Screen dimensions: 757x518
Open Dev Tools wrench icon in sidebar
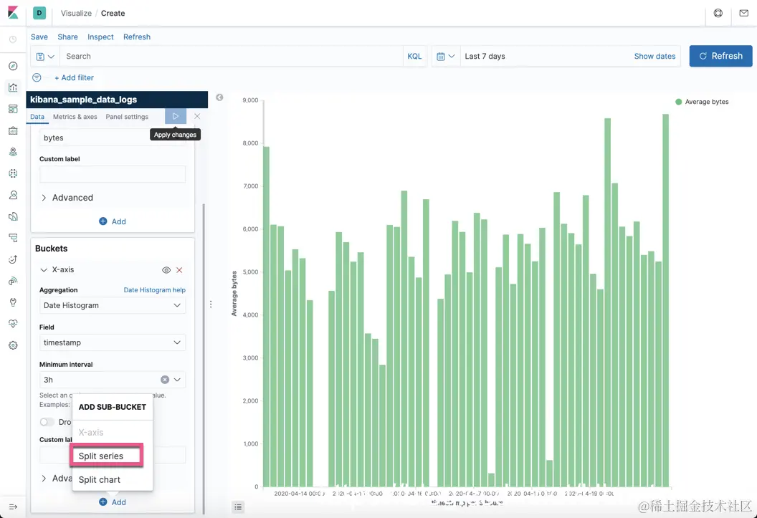point(13,302)
